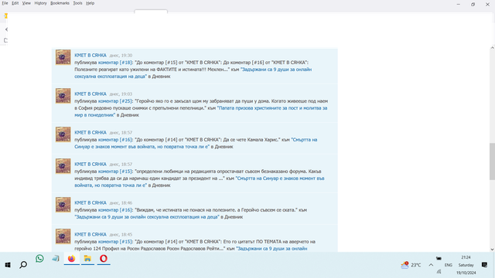The height and width of the screenshot is (278, 495).
Task: Click the page scrollbar thumb
Action: pyautogui.click(x=492, y=161)
